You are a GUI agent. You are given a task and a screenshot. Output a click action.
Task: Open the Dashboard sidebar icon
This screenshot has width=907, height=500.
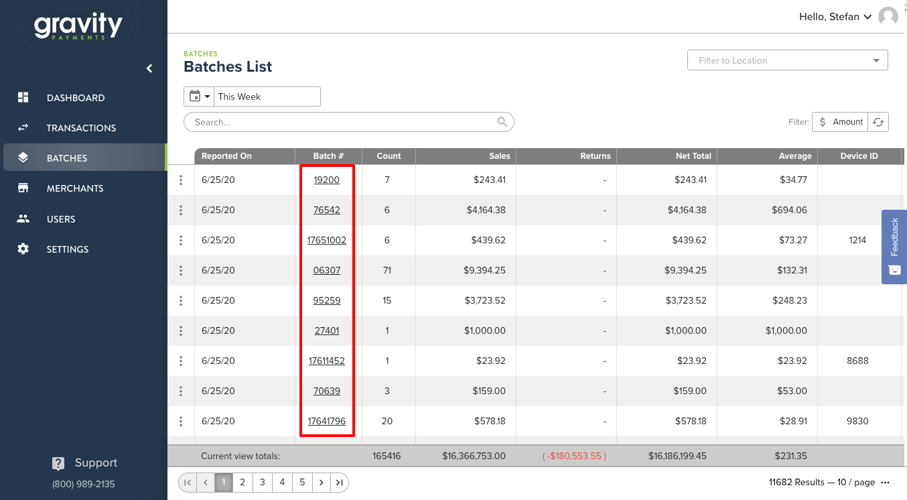click(x=23, y=97)
